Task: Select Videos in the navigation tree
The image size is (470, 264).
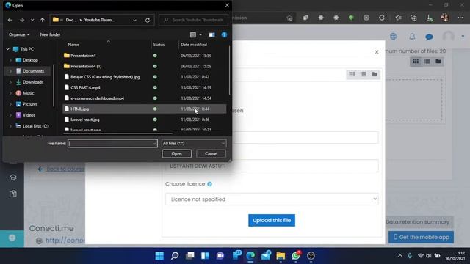Action: click(29, 115)
